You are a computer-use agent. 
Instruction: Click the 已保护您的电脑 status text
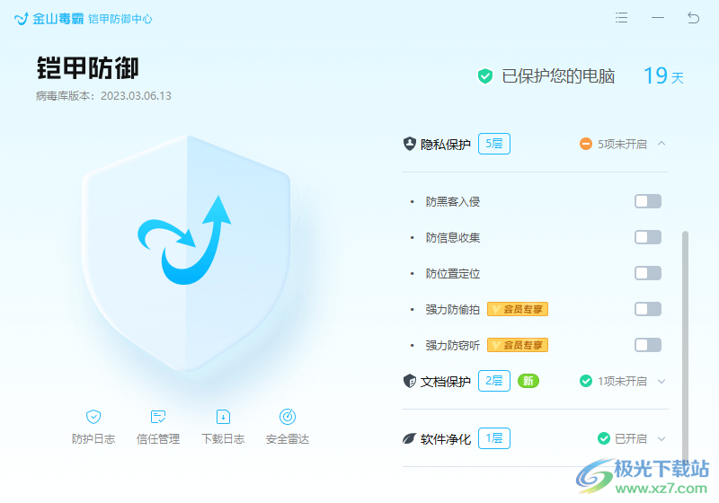pos(558,76)
